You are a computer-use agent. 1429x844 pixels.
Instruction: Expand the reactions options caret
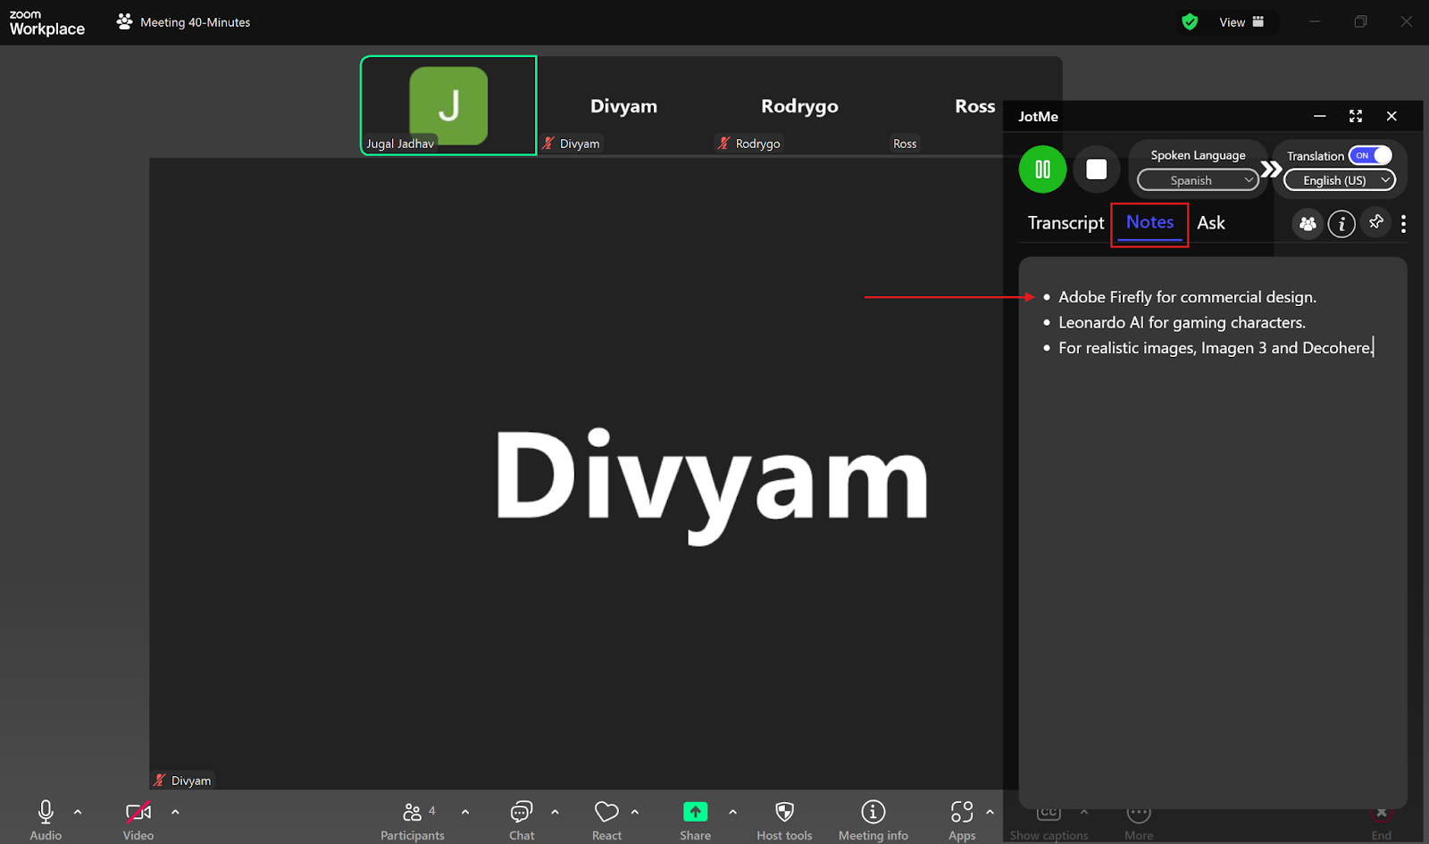635,812
